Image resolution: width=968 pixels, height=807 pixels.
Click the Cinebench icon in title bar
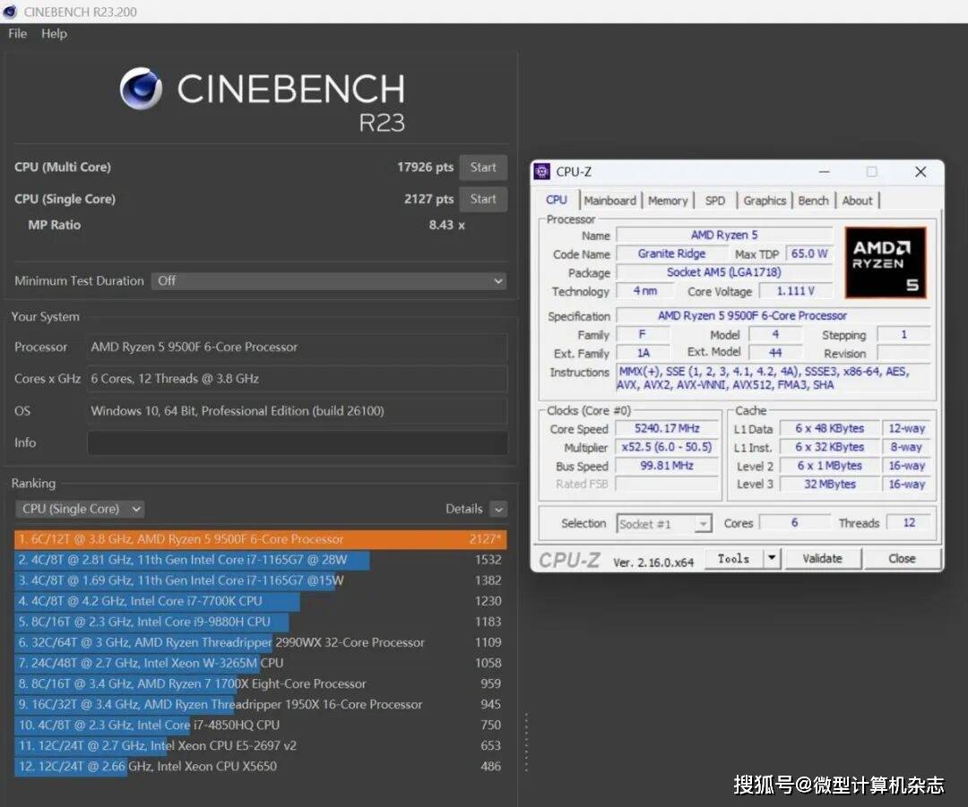11,12
